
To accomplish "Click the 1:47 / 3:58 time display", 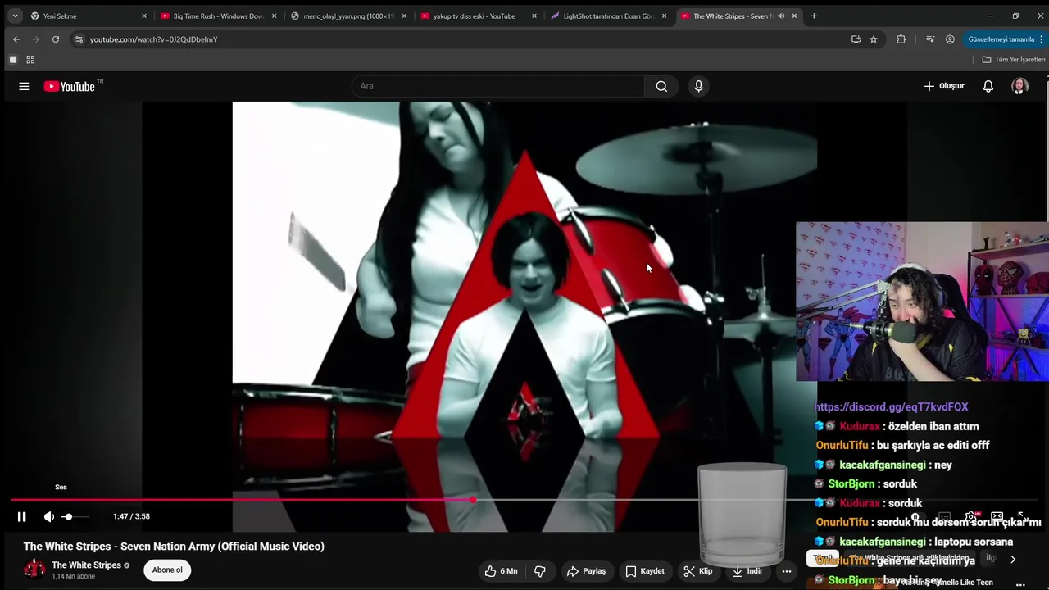I will tap(131, 516).
